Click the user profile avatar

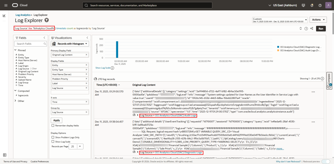pyautogui.click(x=327, y=5)
